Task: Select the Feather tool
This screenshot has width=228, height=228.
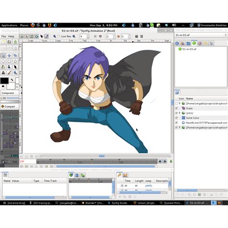Action: point(15,67)
